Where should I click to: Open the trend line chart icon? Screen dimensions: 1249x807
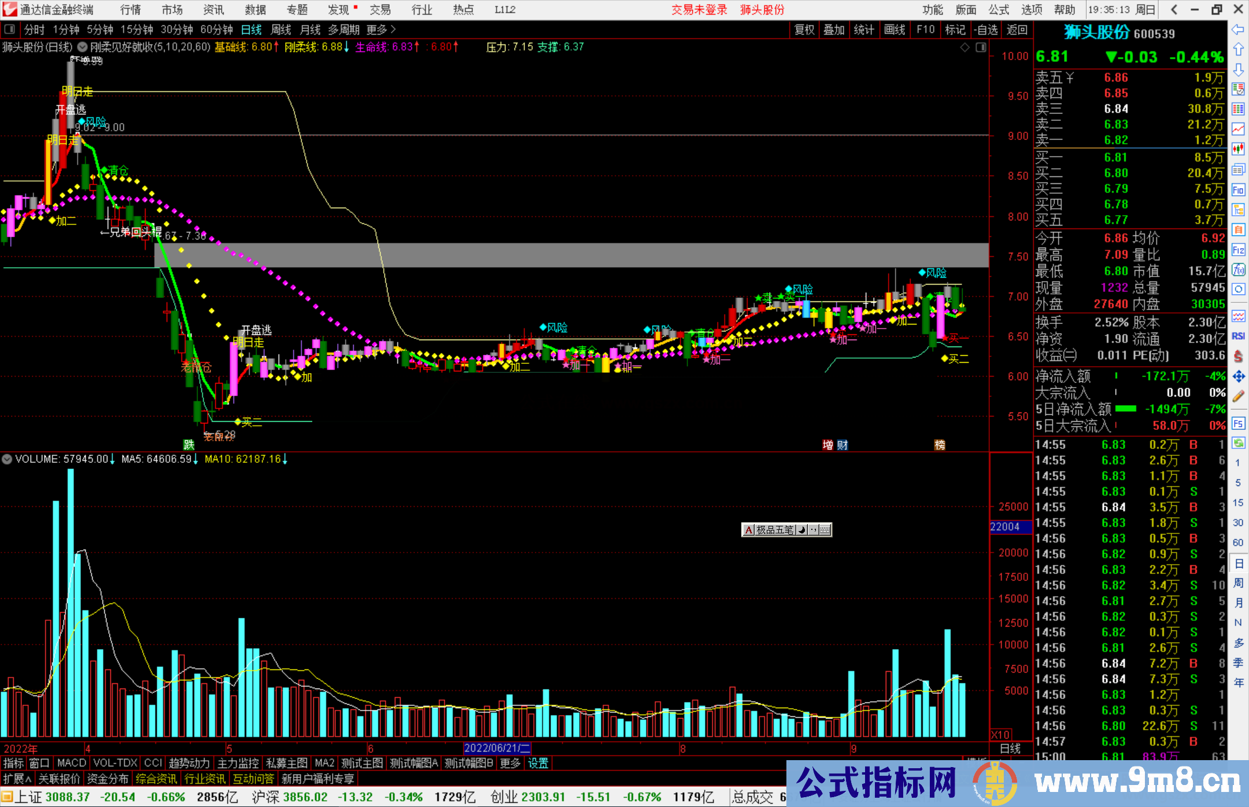(1238, 129)
